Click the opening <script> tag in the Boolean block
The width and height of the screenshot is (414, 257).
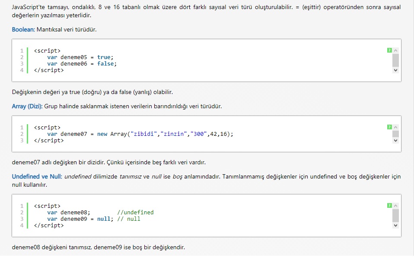pos(47,50)
